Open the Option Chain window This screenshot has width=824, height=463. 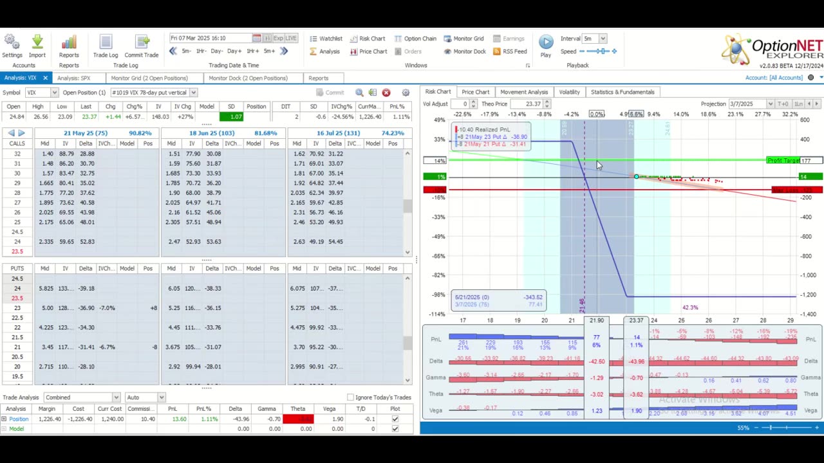pyautogui.click(x=415, y=39)
